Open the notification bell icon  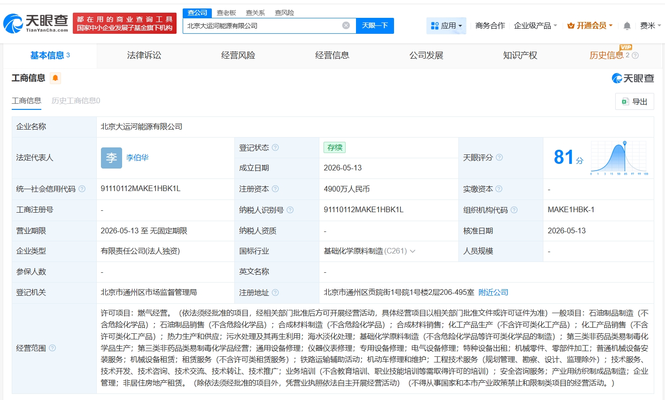coord(627,26)
